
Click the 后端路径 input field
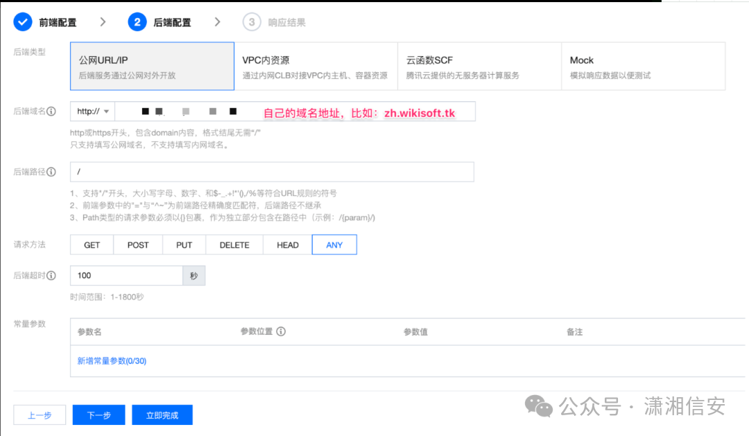point(272,171)
